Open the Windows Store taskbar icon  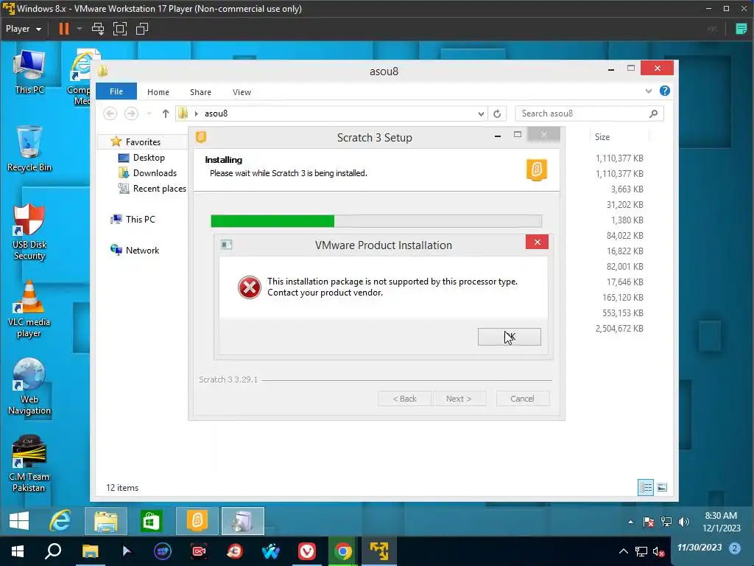click(152, 521)
